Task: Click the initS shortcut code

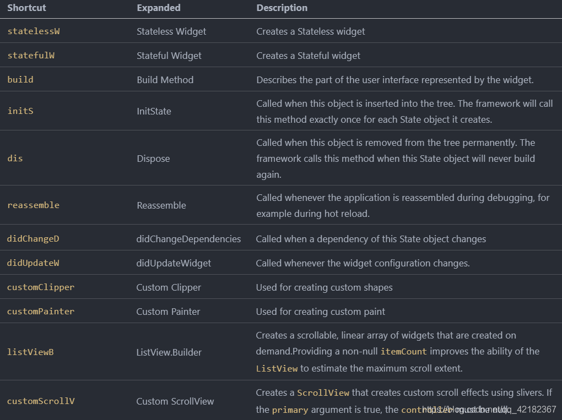Action: (x=20, y=111)
